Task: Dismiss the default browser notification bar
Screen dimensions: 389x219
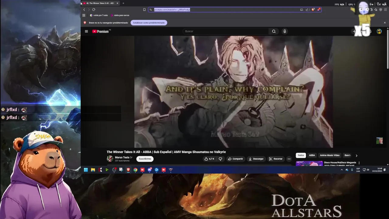Action: pyautogui.click(x=385, y=23)
